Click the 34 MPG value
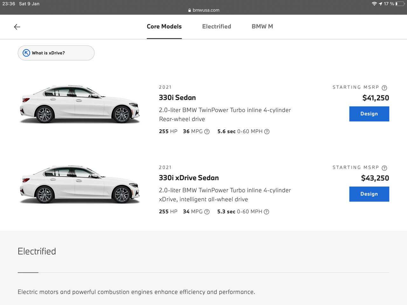407x305 pixels. pos(193,212)
